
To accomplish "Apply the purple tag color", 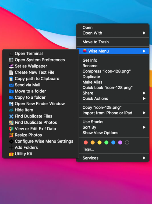I will pyautogui.click(x=120, y=143).
